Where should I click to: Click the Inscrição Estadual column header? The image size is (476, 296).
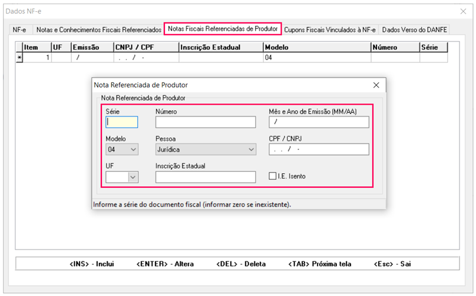220,47
